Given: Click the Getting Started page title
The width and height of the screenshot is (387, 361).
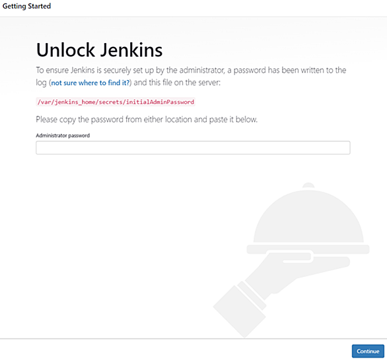Looking at the screenshot, I should pos(26,6).
